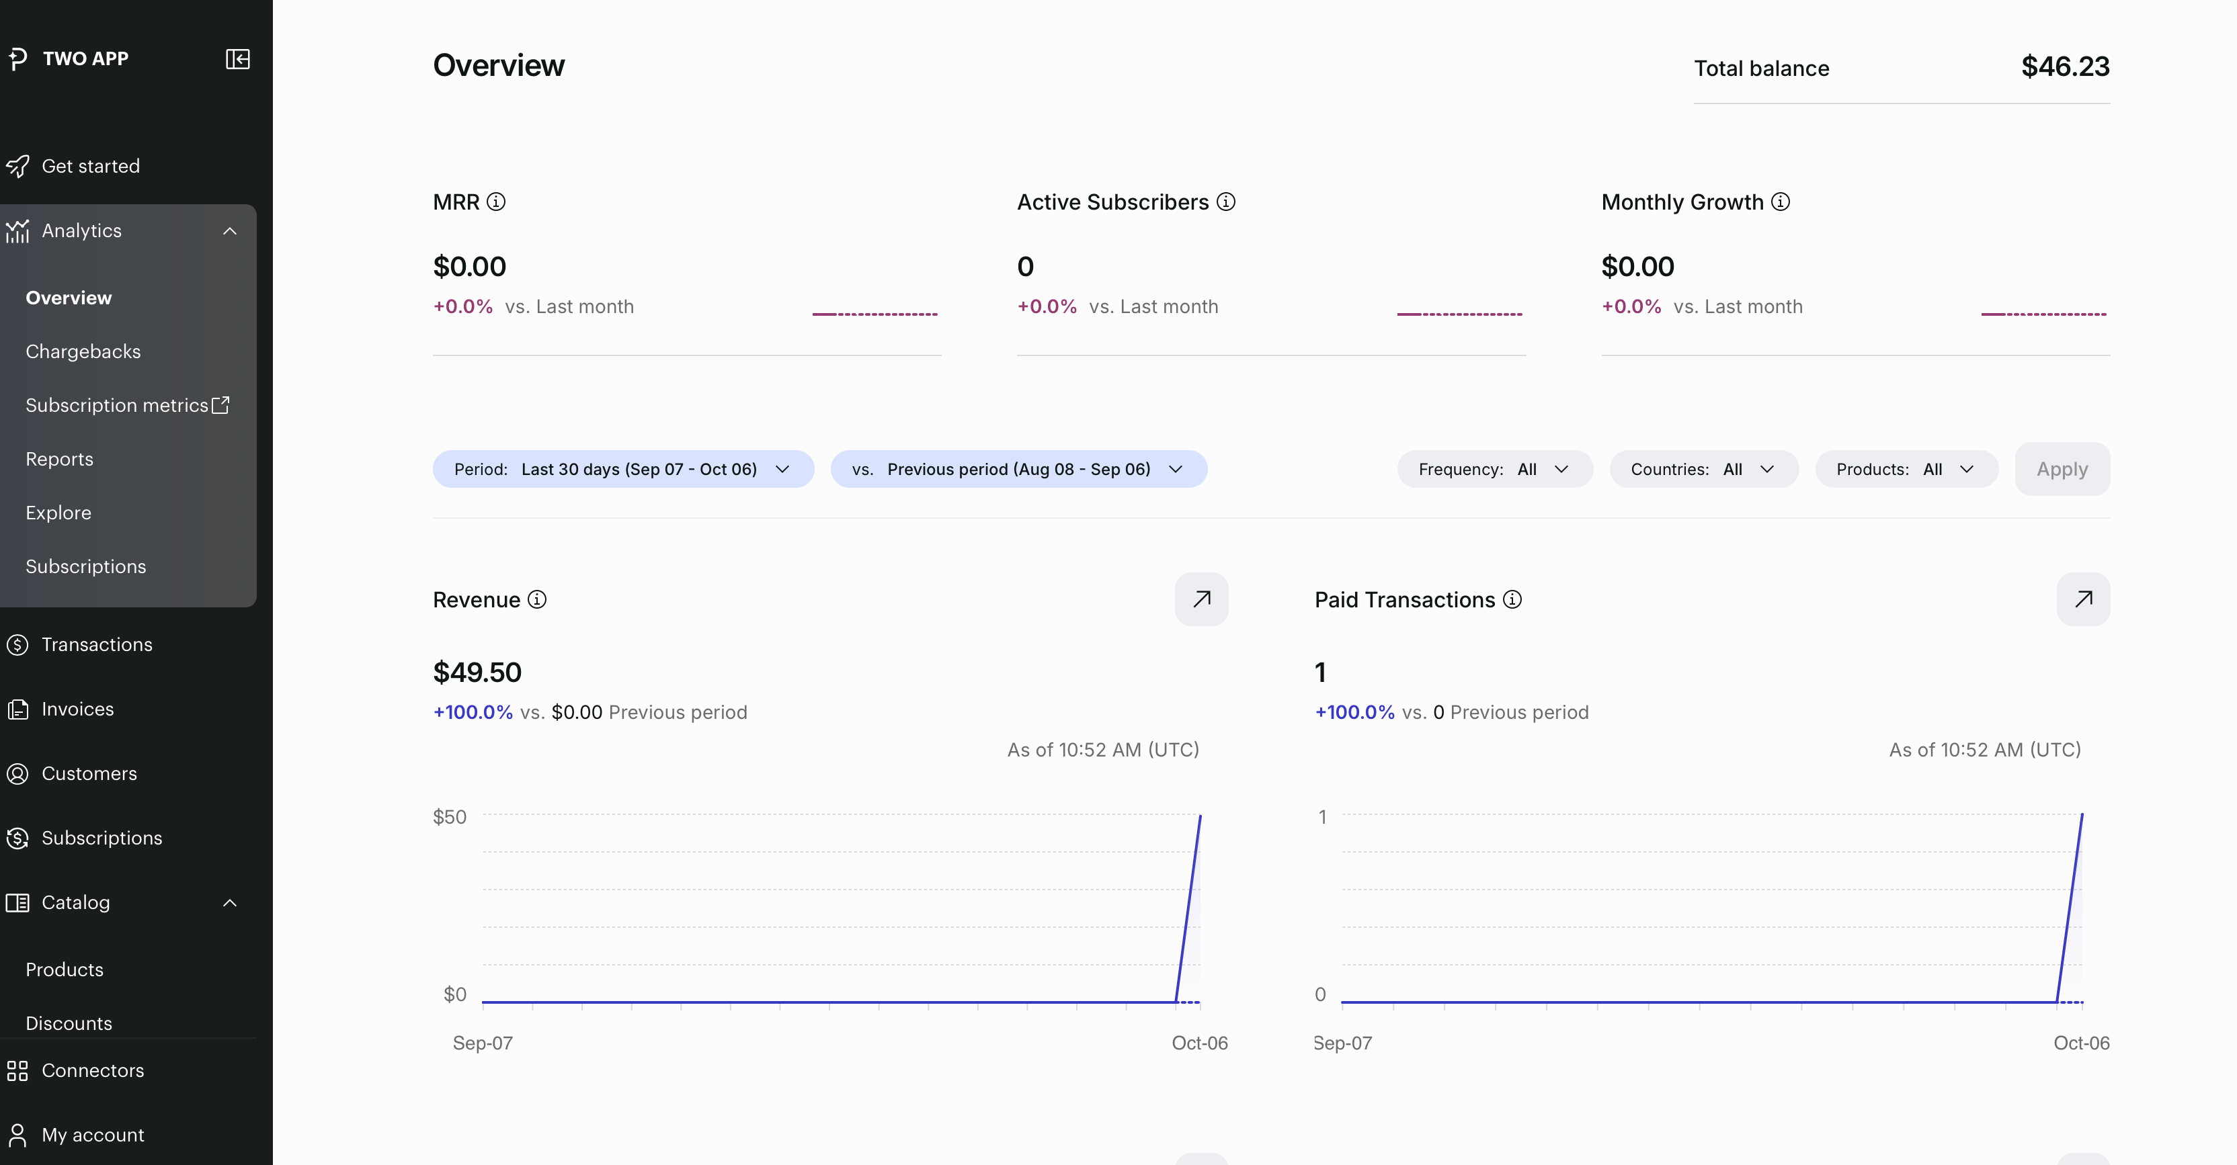Open the Frequency filter dropdown
This screenshot has width=2237, height=1165.
[x=1494, y=469]
